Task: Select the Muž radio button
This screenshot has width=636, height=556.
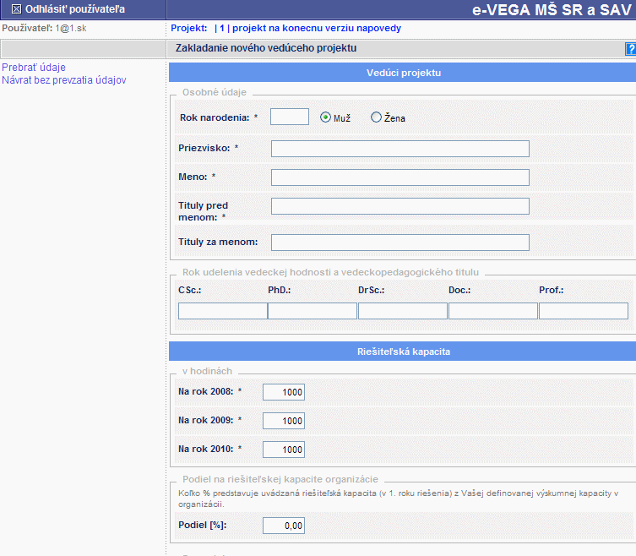Action: (325, 117)
